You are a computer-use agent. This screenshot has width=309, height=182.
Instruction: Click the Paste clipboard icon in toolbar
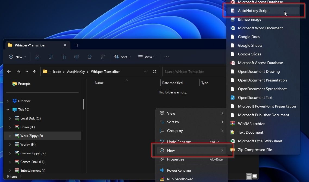(64, 57)
